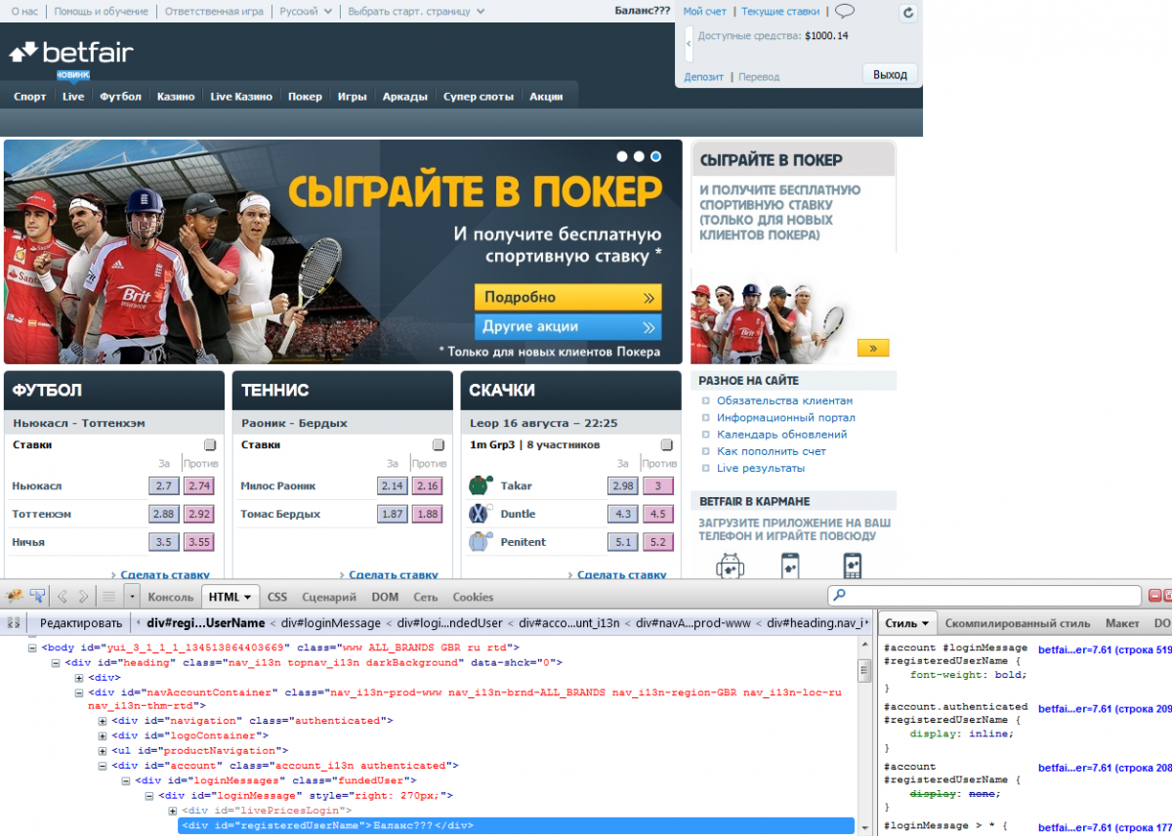
Task: Open the chat speech bubble icon
Action: point(845,11)
